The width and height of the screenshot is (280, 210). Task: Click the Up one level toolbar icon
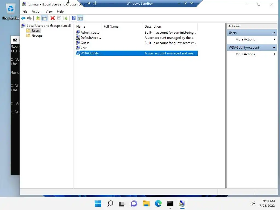click(x=38, y=18)
